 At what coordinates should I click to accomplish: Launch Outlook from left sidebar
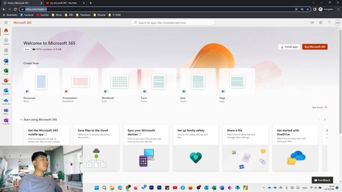point(6,92)
